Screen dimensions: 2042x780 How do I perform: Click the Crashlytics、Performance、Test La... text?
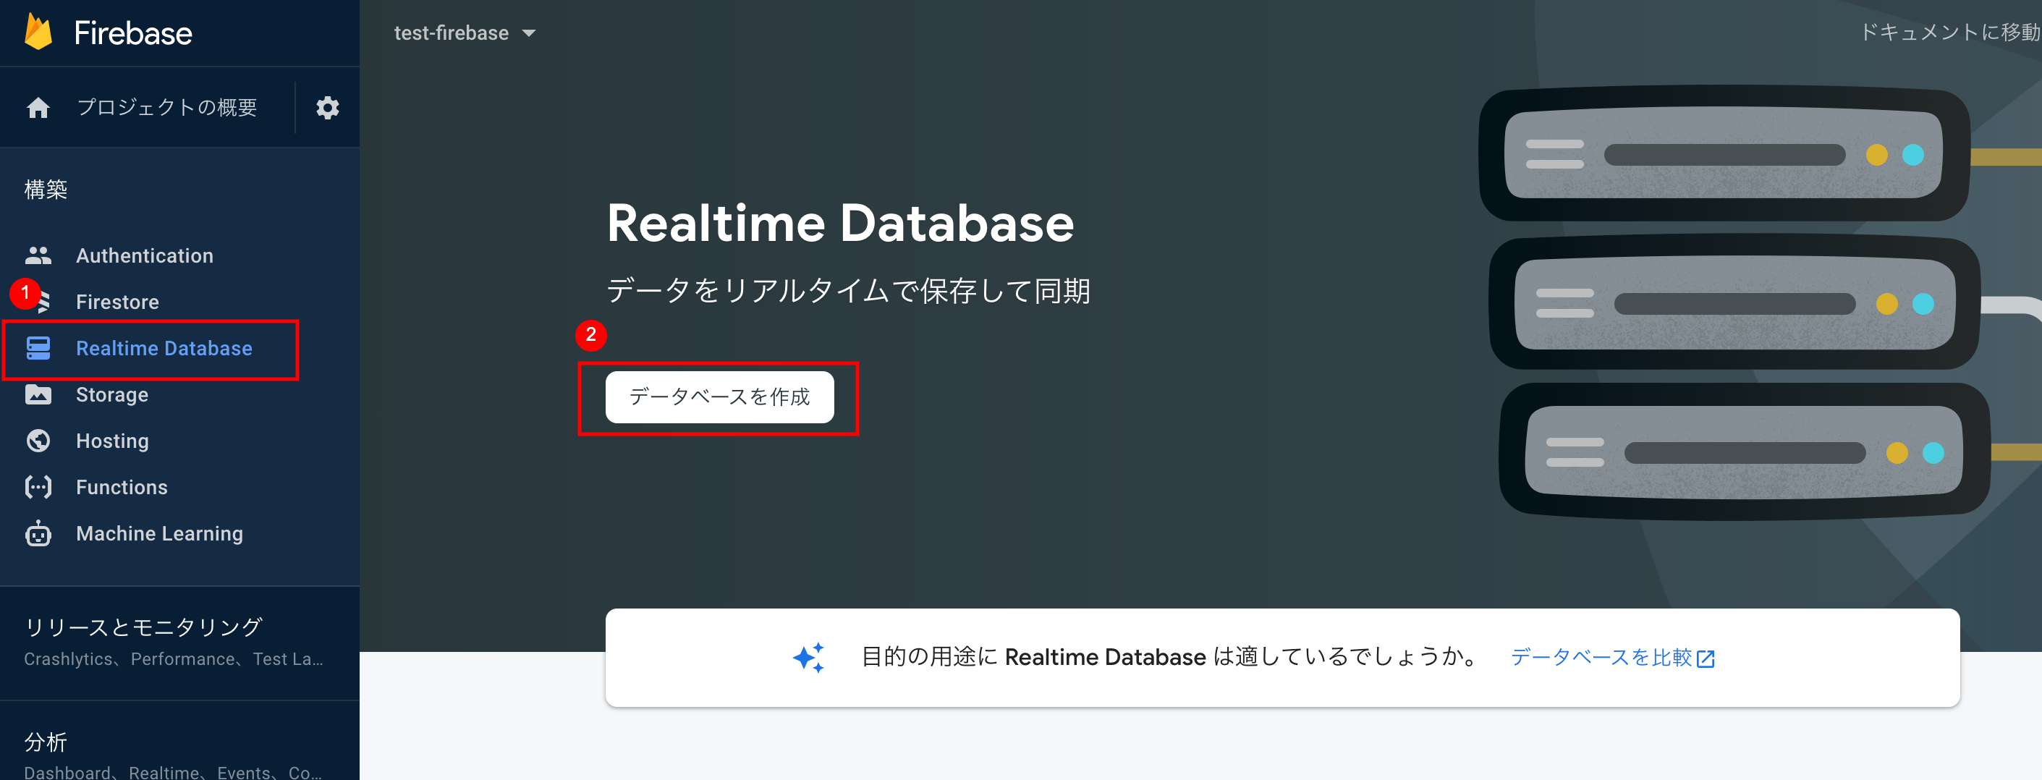pos(174,658)
